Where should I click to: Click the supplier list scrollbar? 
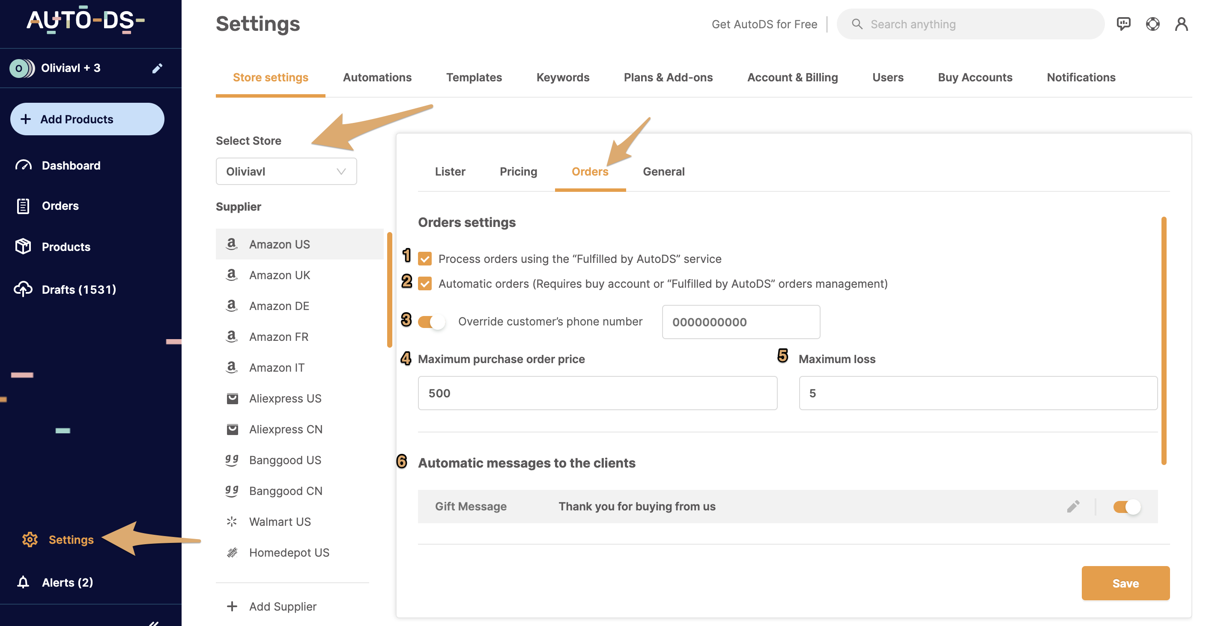tap(389, 290)
